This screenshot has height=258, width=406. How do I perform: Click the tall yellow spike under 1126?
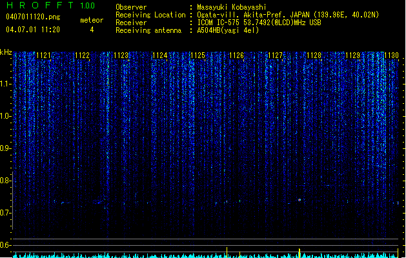(x=227, y=252)
